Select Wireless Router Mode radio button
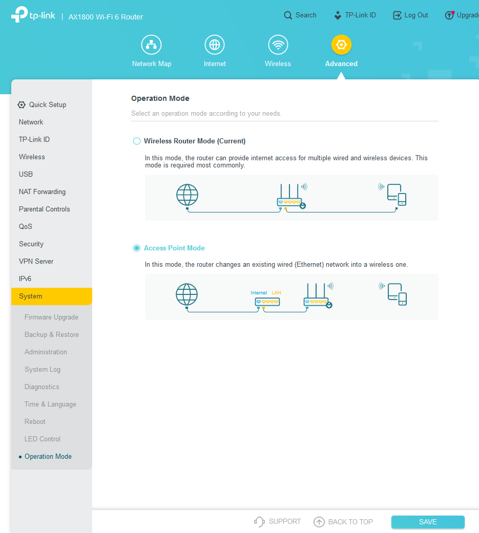This screenshot has width=479, height=533. [x=137, y=141]
